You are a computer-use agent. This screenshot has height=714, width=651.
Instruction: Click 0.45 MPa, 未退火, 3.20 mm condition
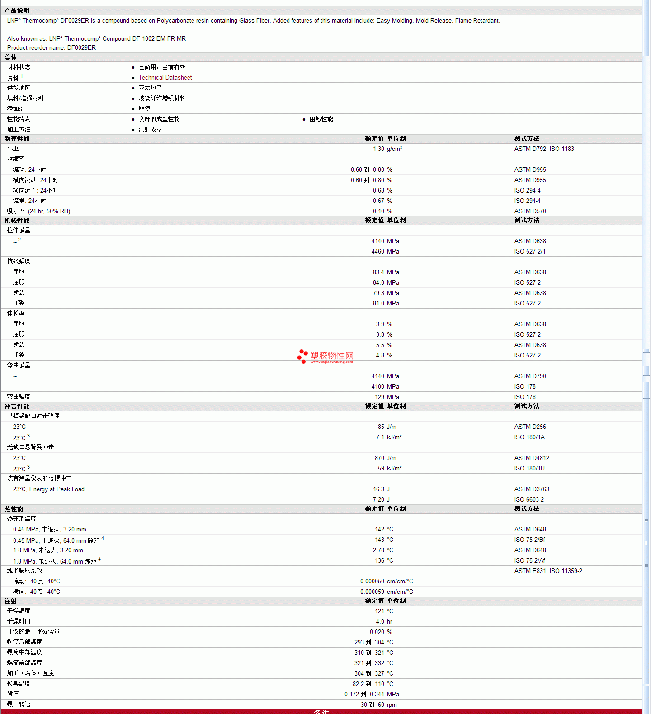(x=49, y=529)
